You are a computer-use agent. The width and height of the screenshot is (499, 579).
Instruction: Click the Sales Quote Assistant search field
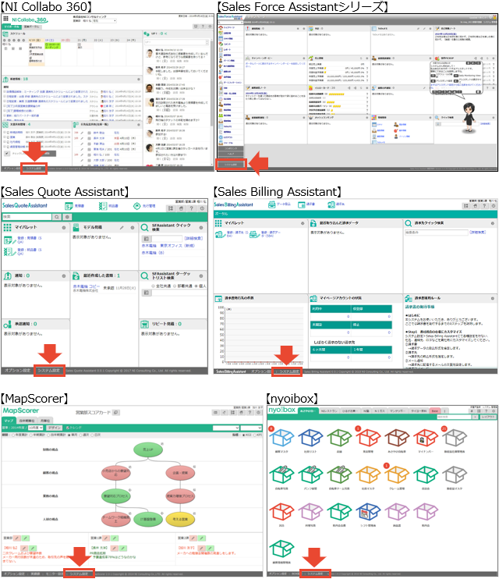27,217
